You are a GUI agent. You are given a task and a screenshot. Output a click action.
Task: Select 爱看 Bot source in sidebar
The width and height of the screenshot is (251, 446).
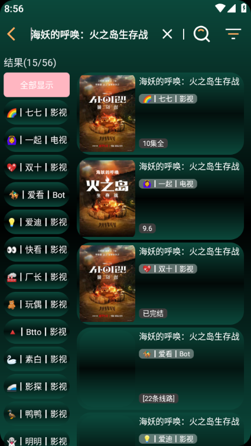[x=37, y=195]
